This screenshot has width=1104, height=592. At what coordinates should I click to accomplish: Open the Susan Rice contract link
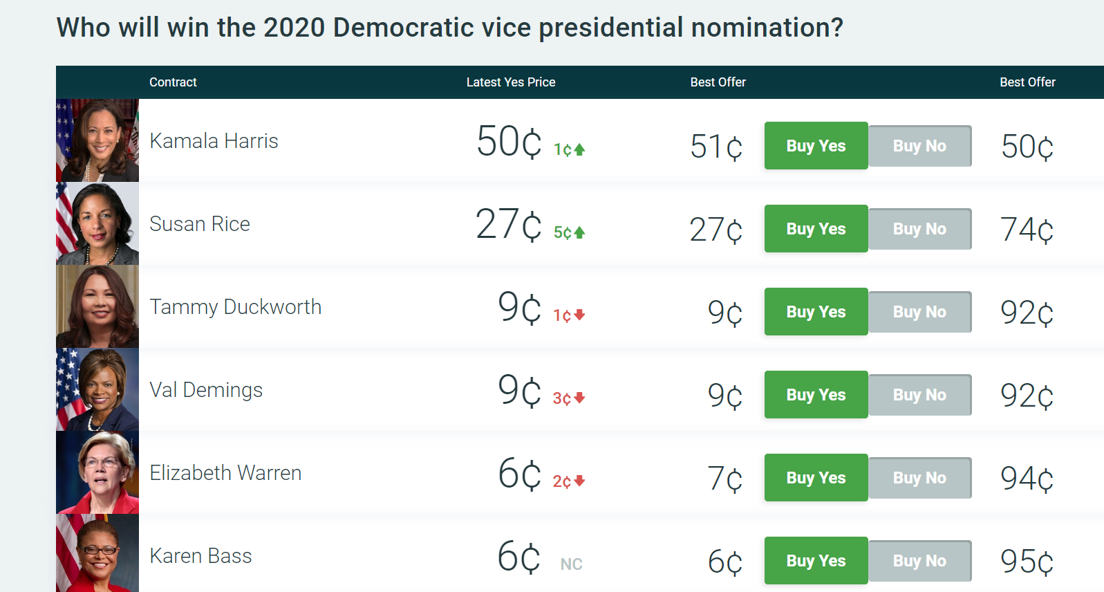tap(200, 224)
